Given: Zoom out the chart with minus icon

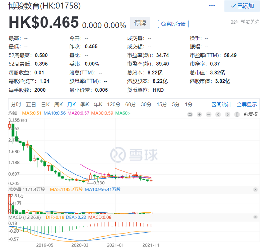Looking at the screenshot, I should [x=209, y=115].
